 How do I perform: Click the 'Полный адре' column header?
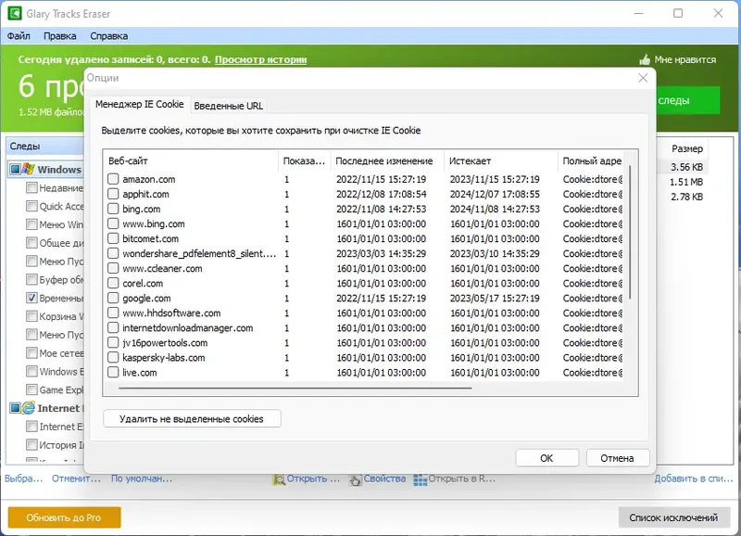[591, 160]
